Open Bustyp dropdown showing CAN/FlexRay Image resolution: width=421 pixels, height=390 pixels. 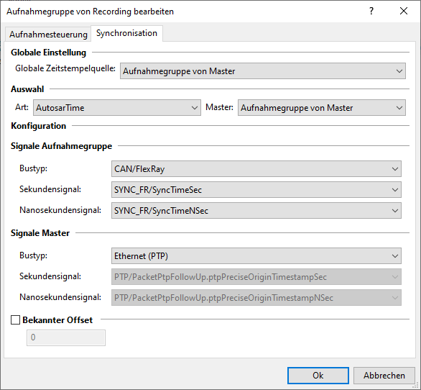pyautogui.click(x=256, y=169)
